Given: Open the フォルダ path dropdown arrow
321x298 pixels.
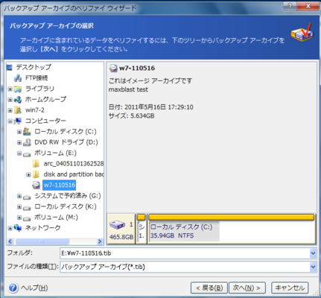Looking at the screenshot, I should [x=313, y=253].
